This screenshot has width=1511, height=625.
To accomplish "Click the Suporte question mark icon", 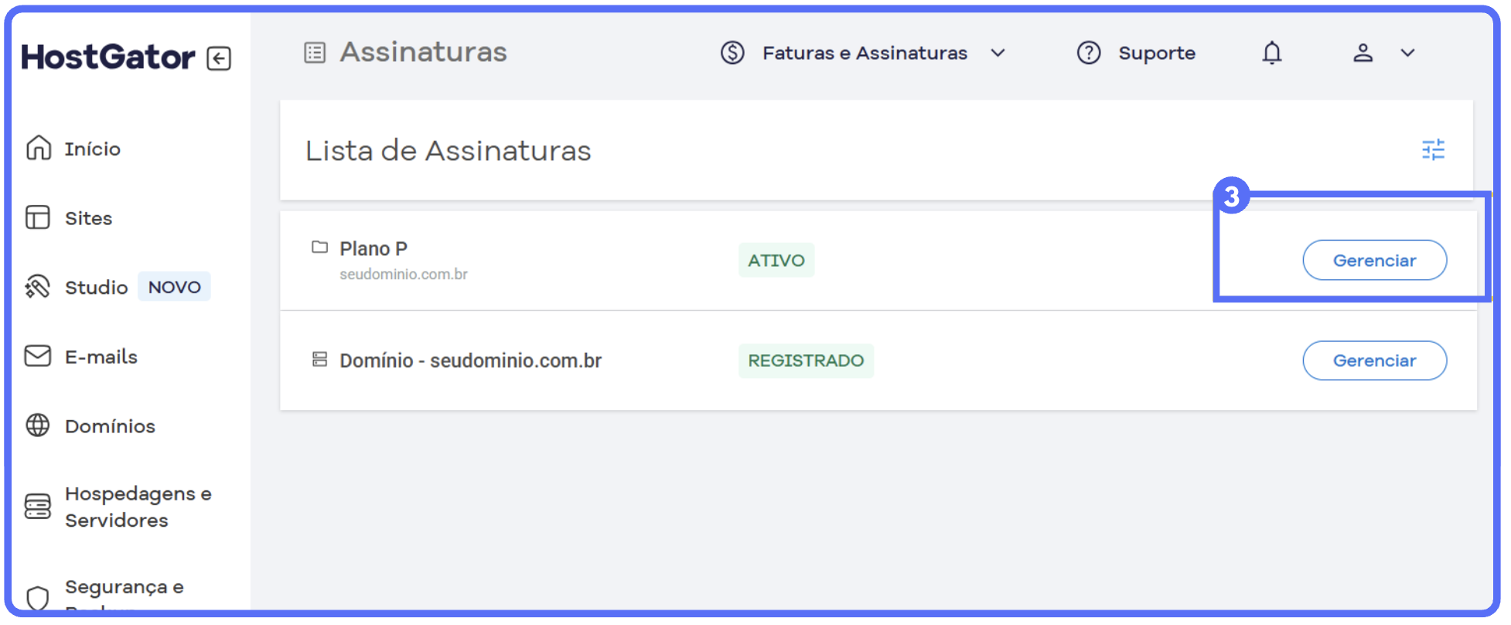I will click(1089, 53).
